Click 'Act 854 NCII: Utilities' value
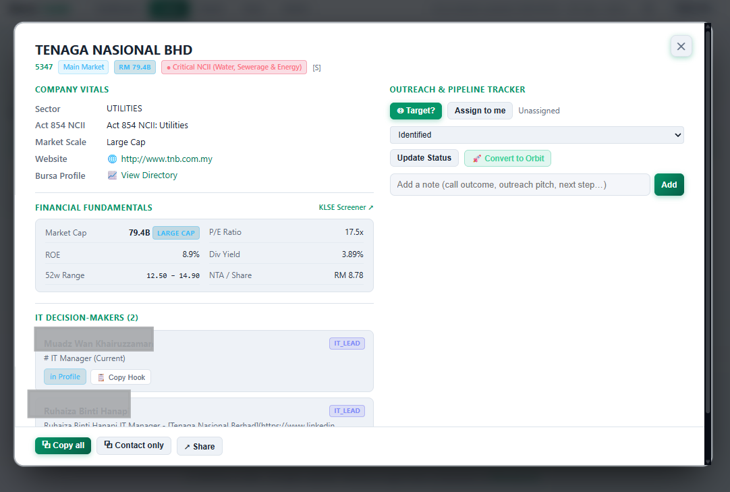Viewport: 730px width, 492px height. (x=147, y=126)
